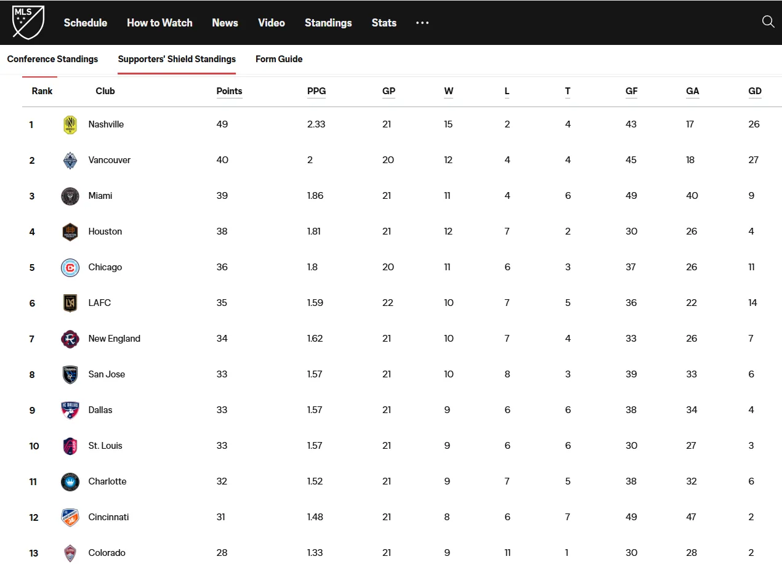Click Charlotte's PPG value 1.52

tap(315, 481)
